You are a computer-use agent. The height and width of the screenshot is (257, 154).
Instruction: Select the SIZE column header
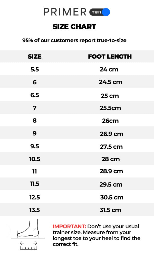pyautogui.click(x=35, y=57)
